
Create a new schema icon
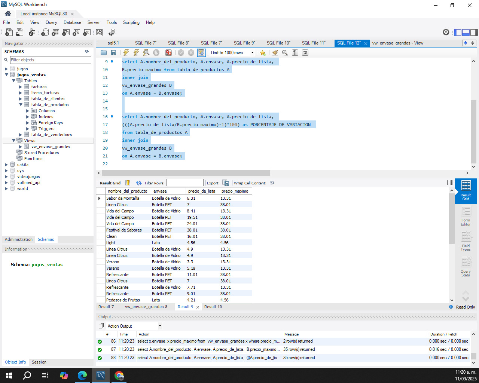[45, 33]
